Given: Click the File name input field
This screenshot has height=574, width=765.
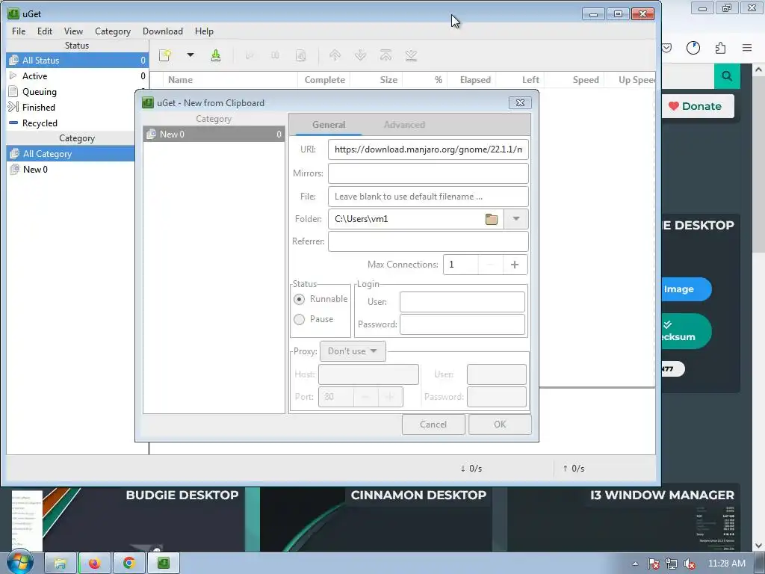Looking at the screenshot, I should [428, 197].
